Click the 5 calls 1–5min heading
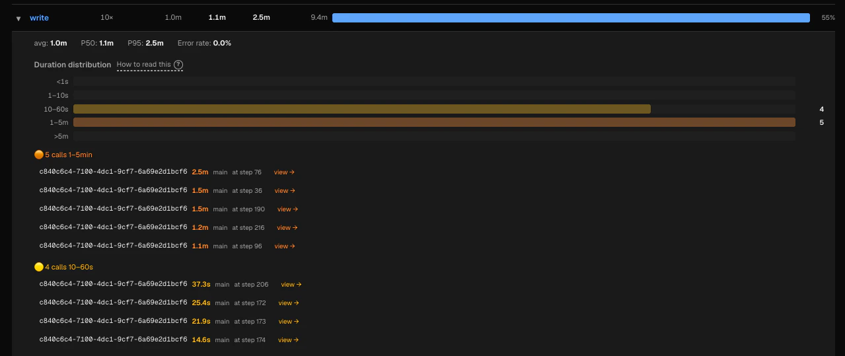This screenshot has width=845, height=356. pyautogui.click(x=69, y=155)
